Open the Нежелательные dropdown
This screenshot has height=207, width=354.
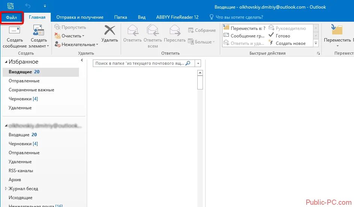[77, 44]
